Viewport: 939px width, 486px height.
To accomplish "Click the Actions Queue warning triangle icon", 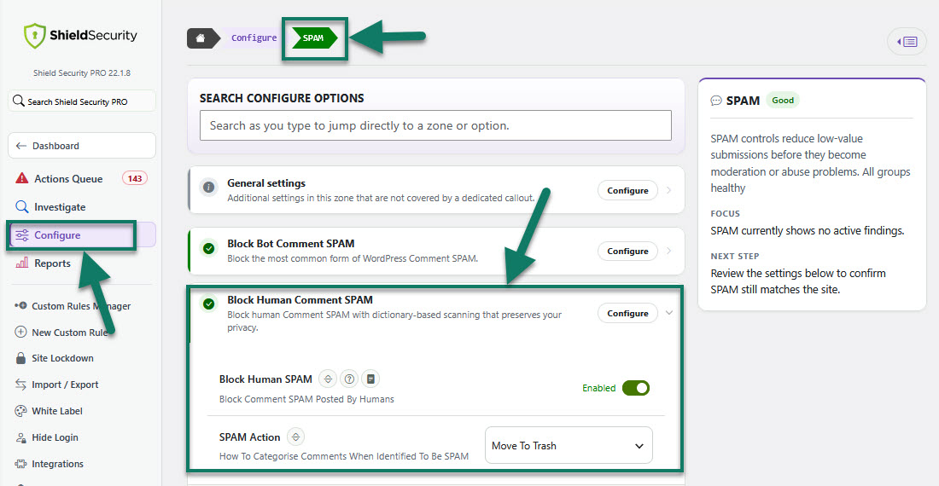I will pos(21,178).
